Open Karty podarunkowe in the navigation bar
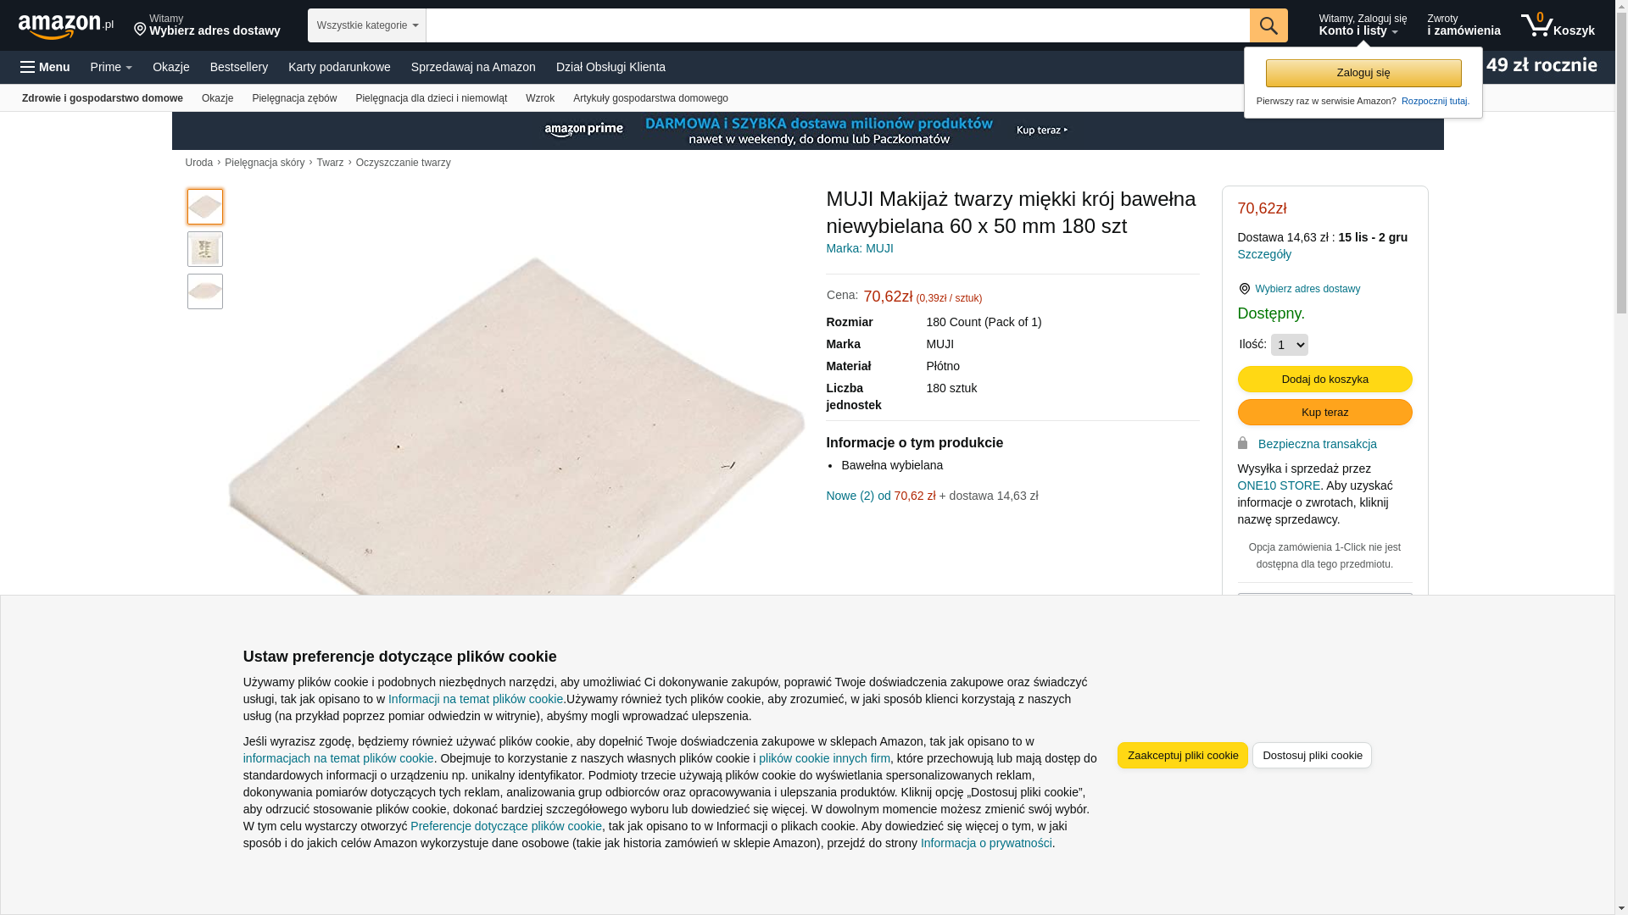Viewport: 1628px width, 915px height. click(x=339, y=67)
